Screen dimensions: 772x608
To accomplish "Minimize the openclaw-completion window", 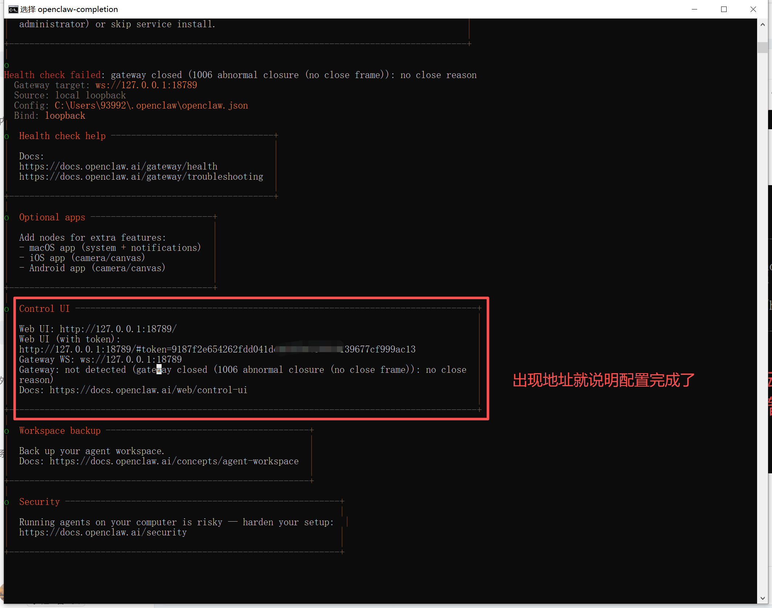I will pyautogui.click(x=694, y=9).
